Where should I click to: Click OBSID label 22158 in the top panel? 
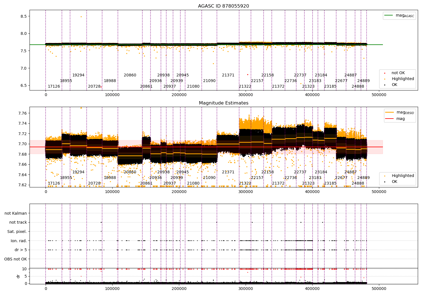[268, 75]
